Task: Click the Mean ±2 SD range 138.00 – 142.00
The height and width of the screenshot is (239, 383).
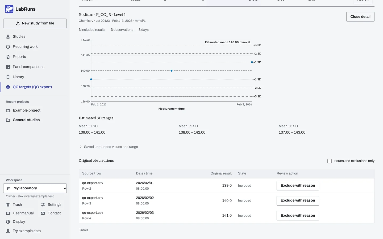Action: pos(192,133)
